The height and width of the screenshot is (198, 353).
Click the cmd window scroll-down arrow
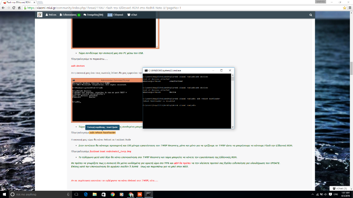point(233,127)
